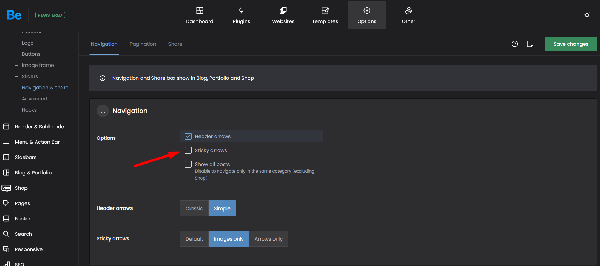Click the Templates edit icon
600x266 pixels.
325,10
